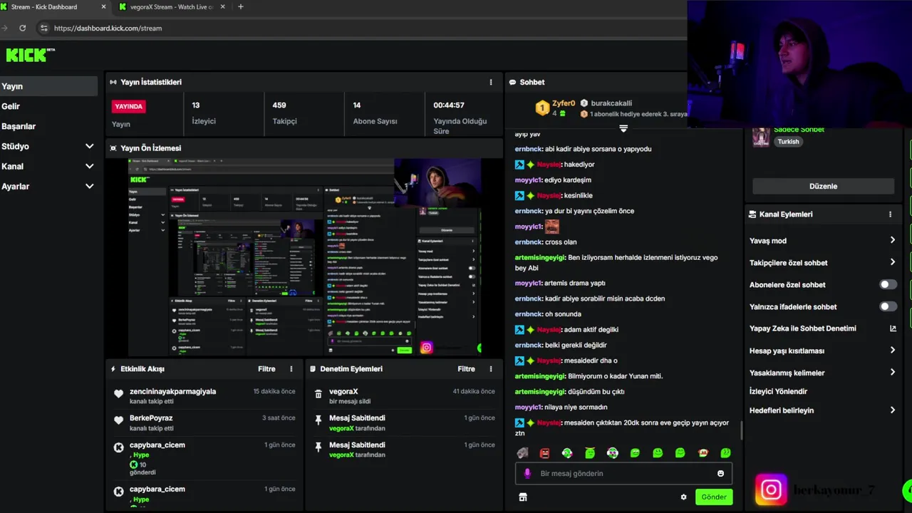Screen dimensions: 912x513
Task: Click heart icon beside BerkePoyraz
Action: (x=118, y=420)
